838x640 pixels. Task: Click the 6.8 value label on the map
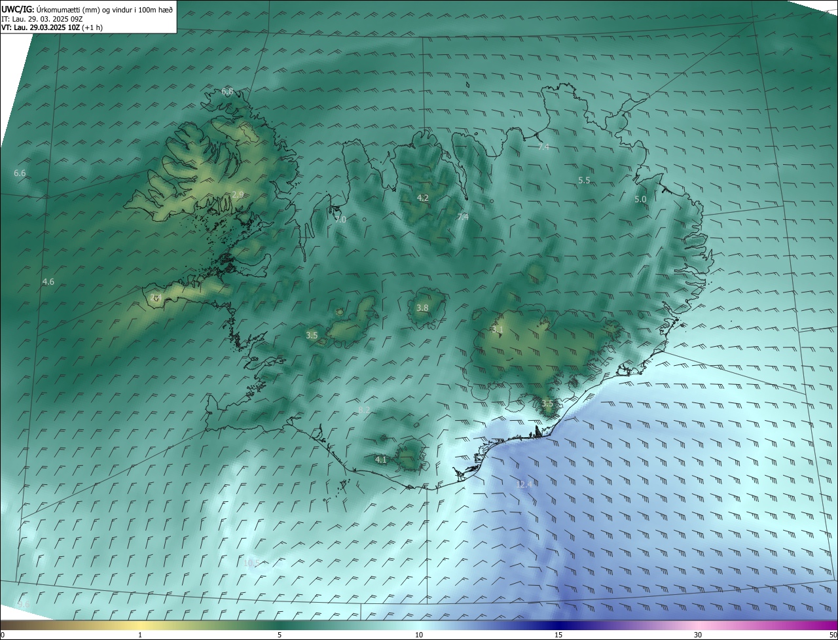click(x=227, y=92)
